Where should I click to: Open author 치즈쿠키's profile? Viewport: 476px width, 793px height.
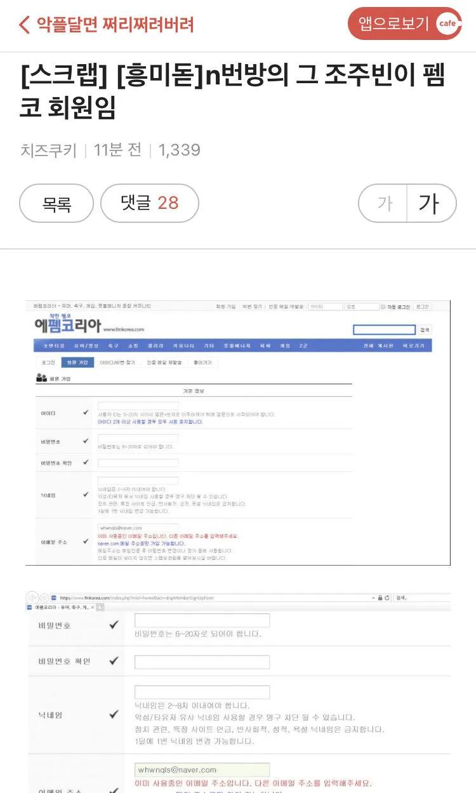pyautogui.click(x=48, y=150)
